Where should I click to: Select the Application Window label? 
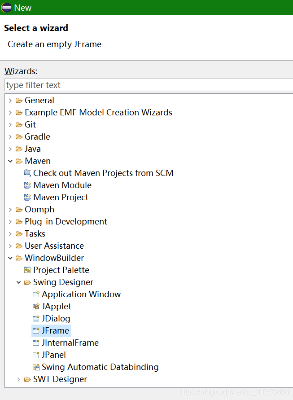pos(81,295)
